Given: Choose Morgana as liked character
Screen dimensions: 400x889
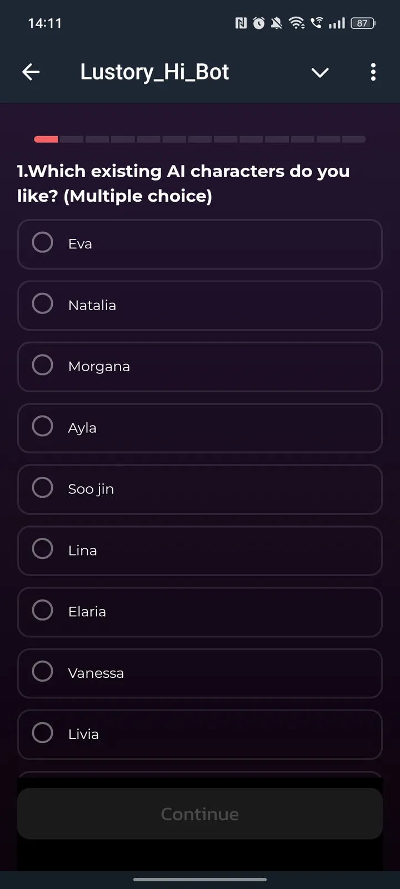Looking at the screenshot, I should pyautogui.click(x=43, y=366).
